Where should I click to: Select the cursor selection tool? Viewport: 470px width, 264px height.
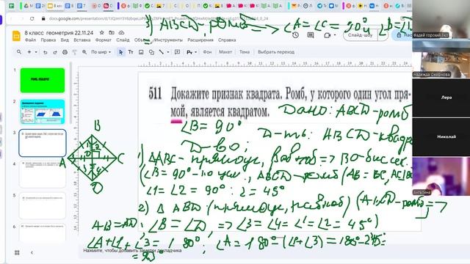pos(120,52)
